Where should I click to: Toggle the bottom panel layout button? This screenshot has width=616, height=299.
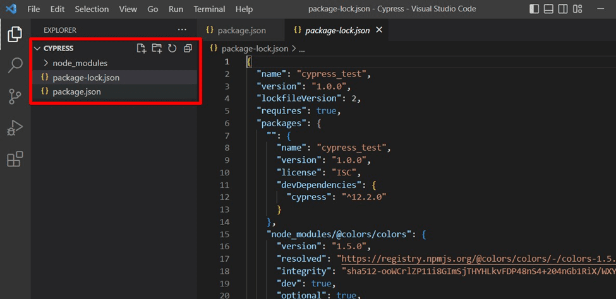pyautogui.click(x=549, y=9)
